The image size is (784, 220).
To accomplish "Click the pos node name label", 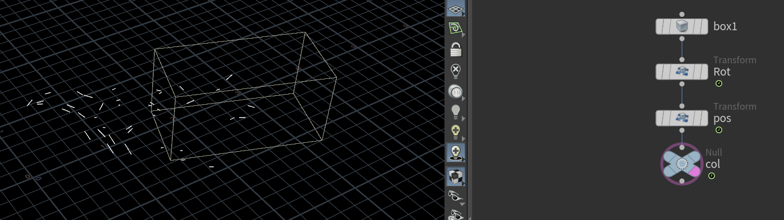I will pos(722,119).
